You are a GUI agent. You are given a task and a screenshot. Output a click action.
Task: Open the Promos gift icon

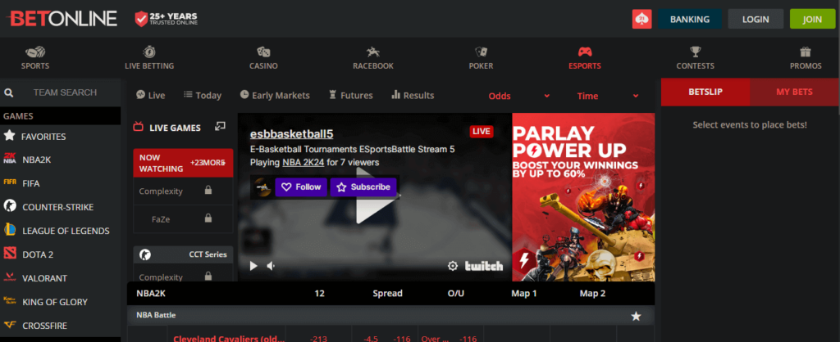pos(806,52)
